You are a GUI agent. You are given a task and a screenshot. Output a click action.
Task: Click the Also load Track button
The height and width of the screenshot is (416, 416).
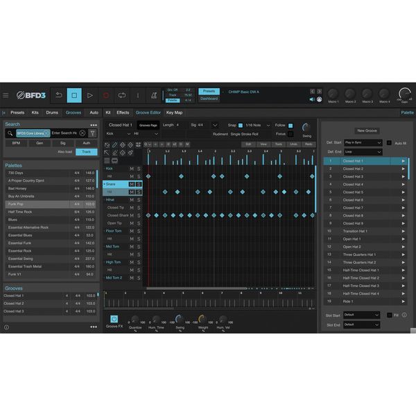click(x=87, y=152)
